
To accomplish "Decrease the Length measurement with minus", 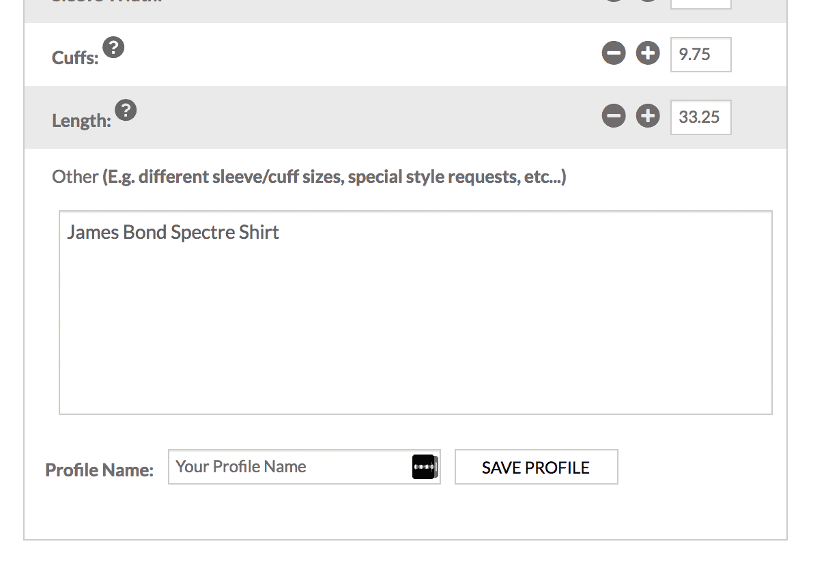I will pyautogui.click(x=614, y=116).
